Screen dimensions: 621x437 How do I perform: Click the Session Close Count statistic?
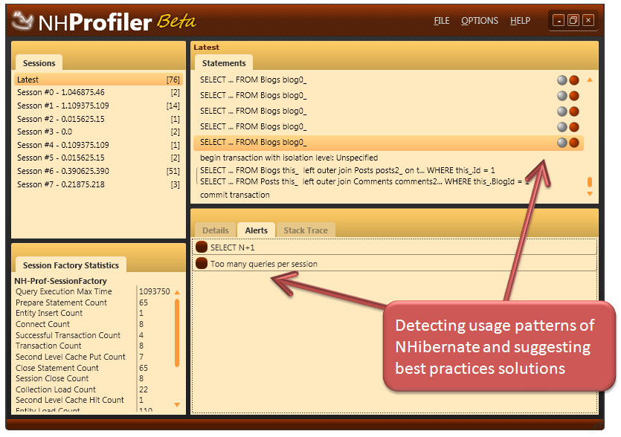point(52,378)
